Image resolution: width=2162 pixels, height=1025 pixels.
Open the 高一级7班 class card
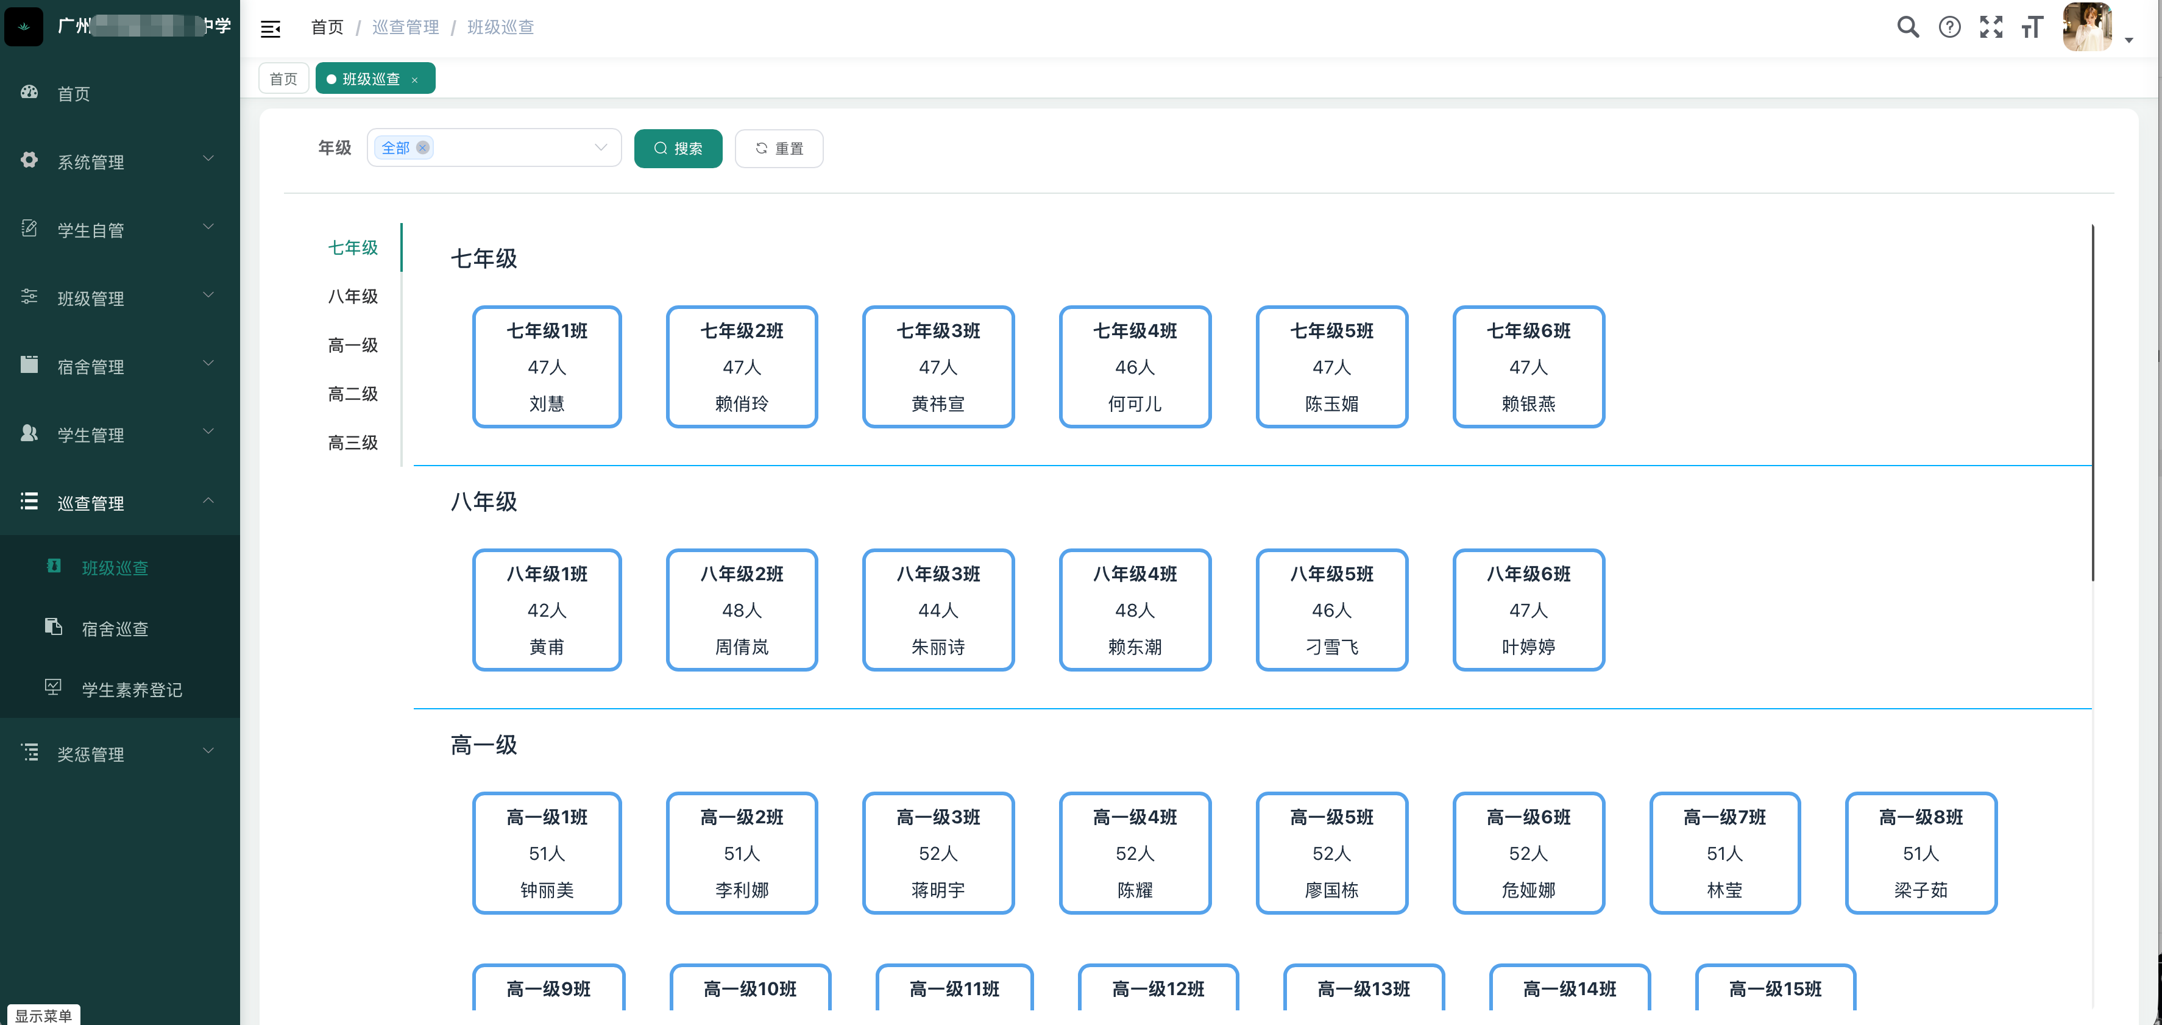[x=1724, y=853]
